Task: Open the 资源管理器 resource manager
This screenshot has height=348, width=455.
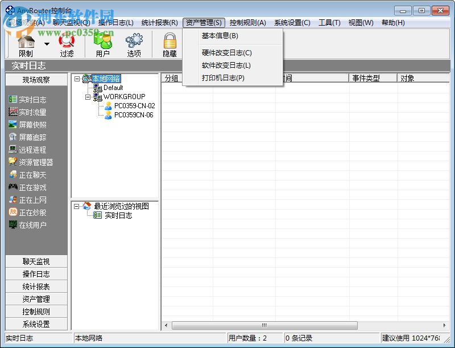Action: [x=34, y=162]
